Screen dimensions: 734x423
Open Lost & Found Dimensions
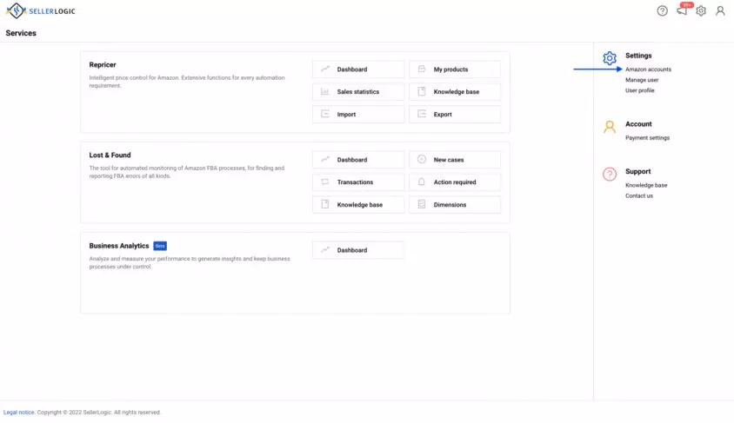[455, 205]
